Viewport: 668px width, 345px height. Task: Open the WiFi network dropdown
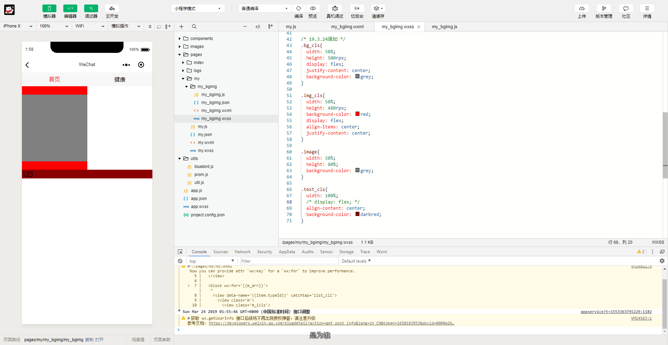(90, 26)
